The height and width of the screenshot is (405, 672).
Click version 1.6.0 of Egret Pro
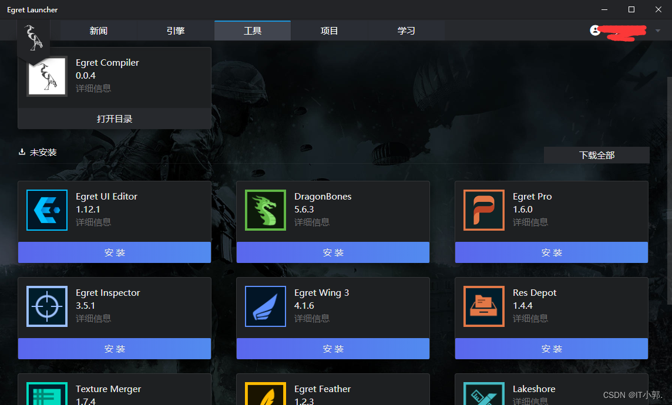(x=522, y=210)
